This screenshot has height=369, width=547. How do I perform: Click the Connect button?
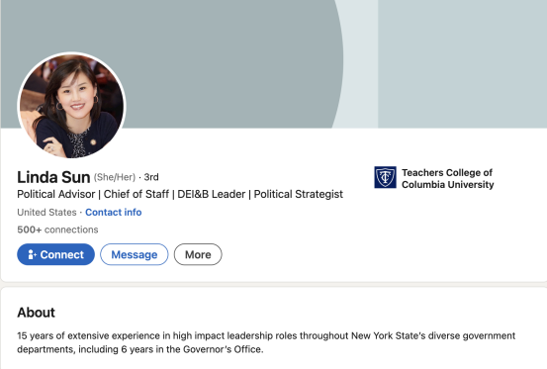(x=55, y=254)
